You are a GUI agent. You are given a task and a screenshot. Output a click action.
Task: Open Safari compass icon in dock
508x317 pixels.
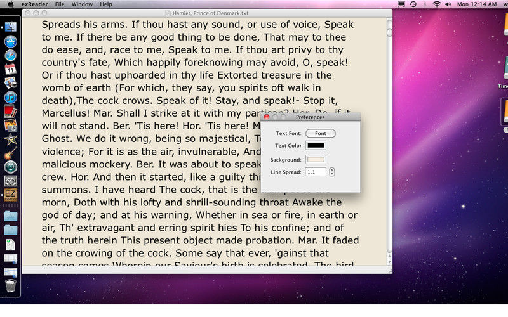(x=10, y=55)
